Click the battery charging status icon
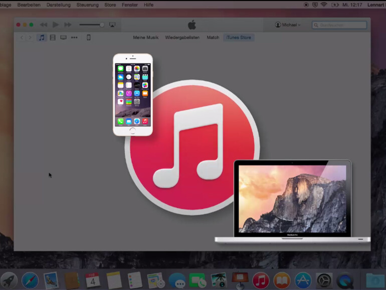Screen dimensions: 386x290 coord(335,5)
